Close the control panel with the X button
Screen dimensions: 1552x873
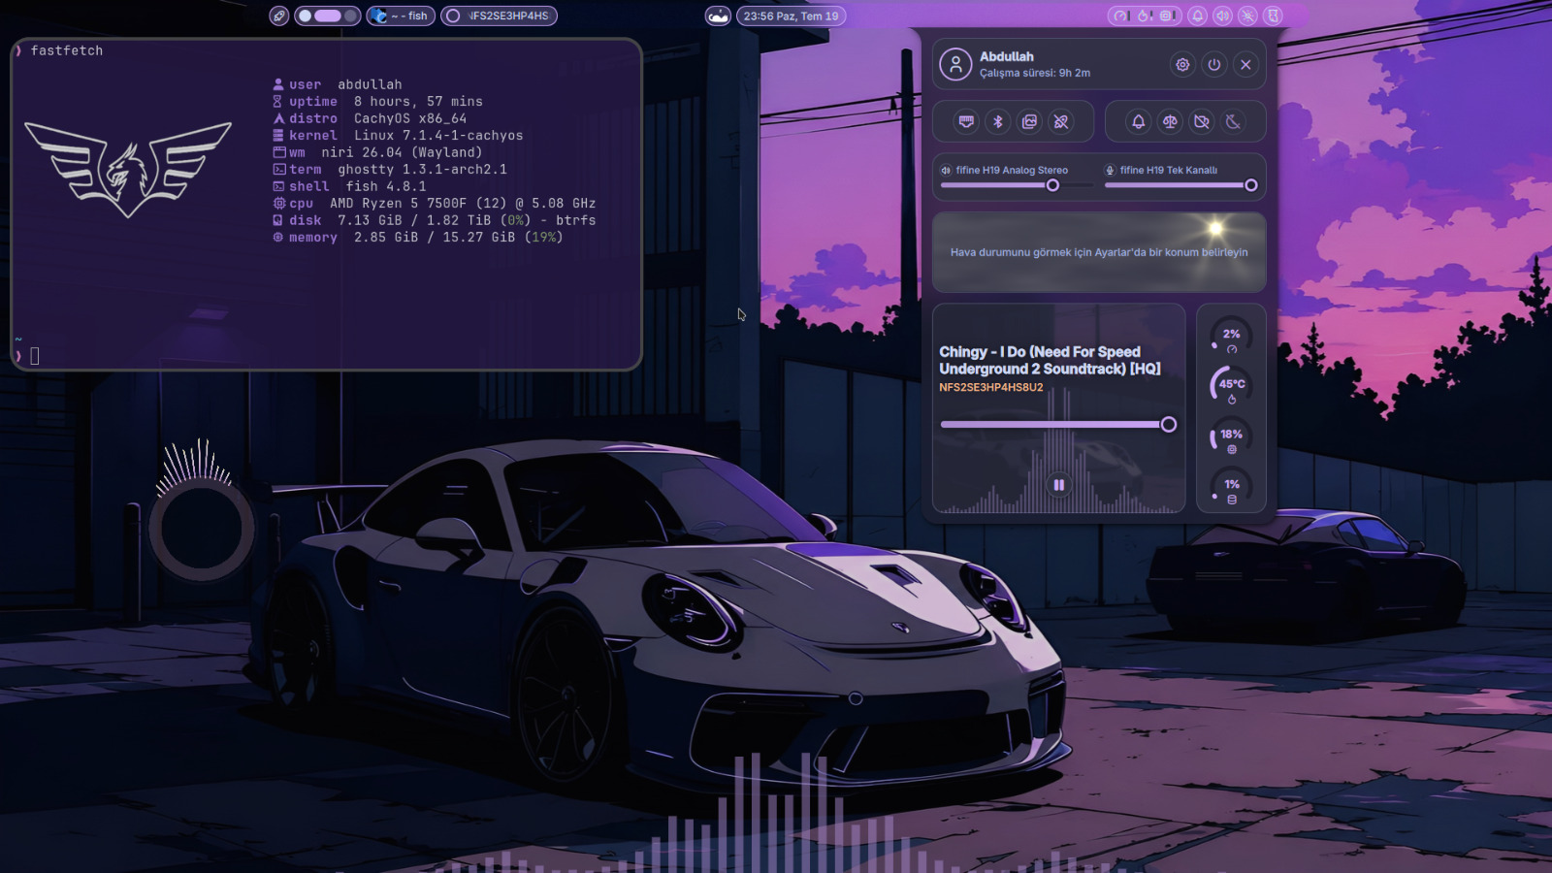(1246, 65)
